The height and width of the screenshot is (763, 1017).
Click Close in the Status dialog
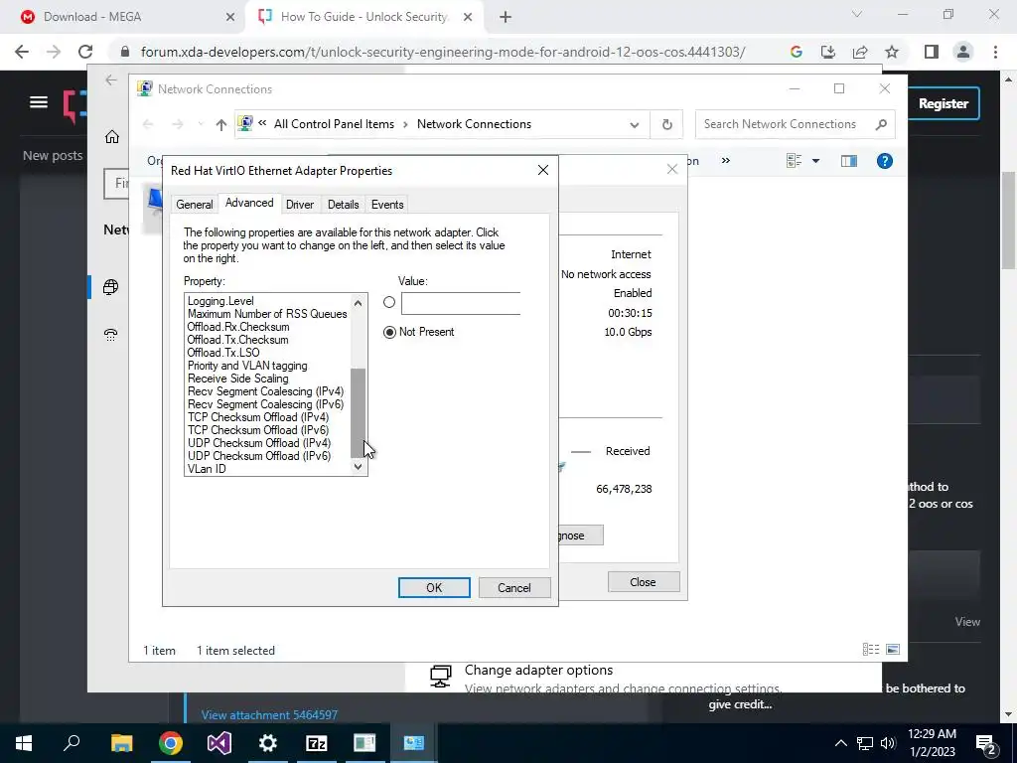643,582
